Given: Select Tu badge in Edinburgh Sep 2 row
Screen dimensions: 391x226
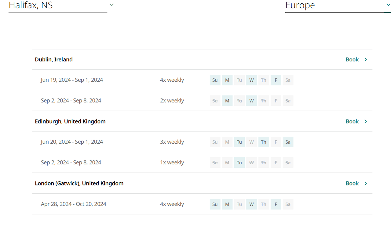Looking at the screenshot, I should 239,163.
